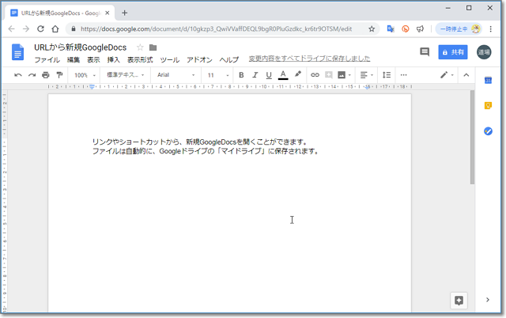The height and width of the screenshot is (318, 506).
Task: Toggle italic formatting
Action: pyautogui.click(x=255, y=75)
